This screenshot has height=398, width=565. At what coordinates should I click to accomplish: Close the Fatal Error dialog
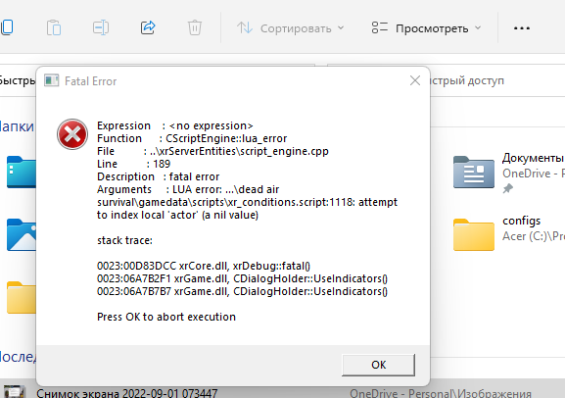click(415, 80)
